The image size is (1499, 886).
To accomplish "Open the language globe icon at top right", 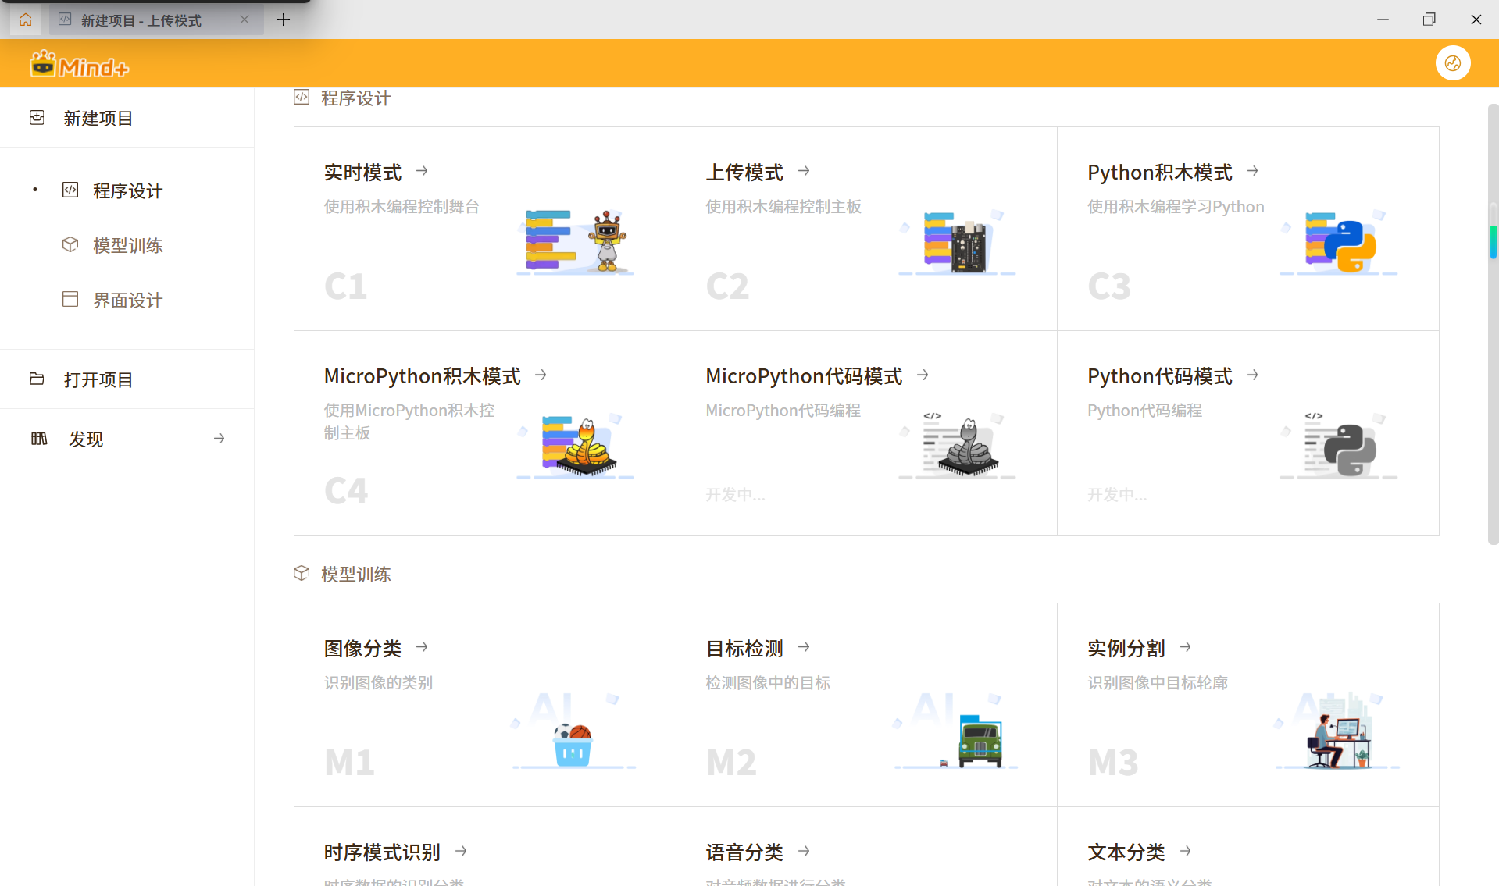I will click(x=1452, y=63).
